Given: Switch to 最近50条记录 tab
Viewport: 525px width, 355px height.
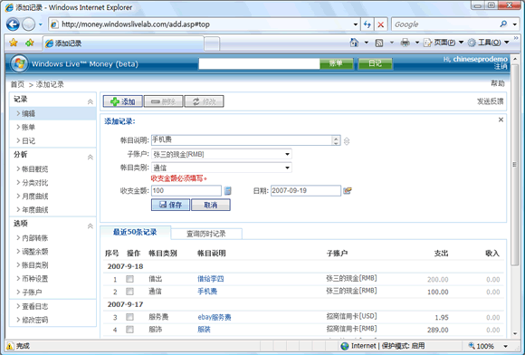Looking at the screenshot, I should (x=135, y=232).
